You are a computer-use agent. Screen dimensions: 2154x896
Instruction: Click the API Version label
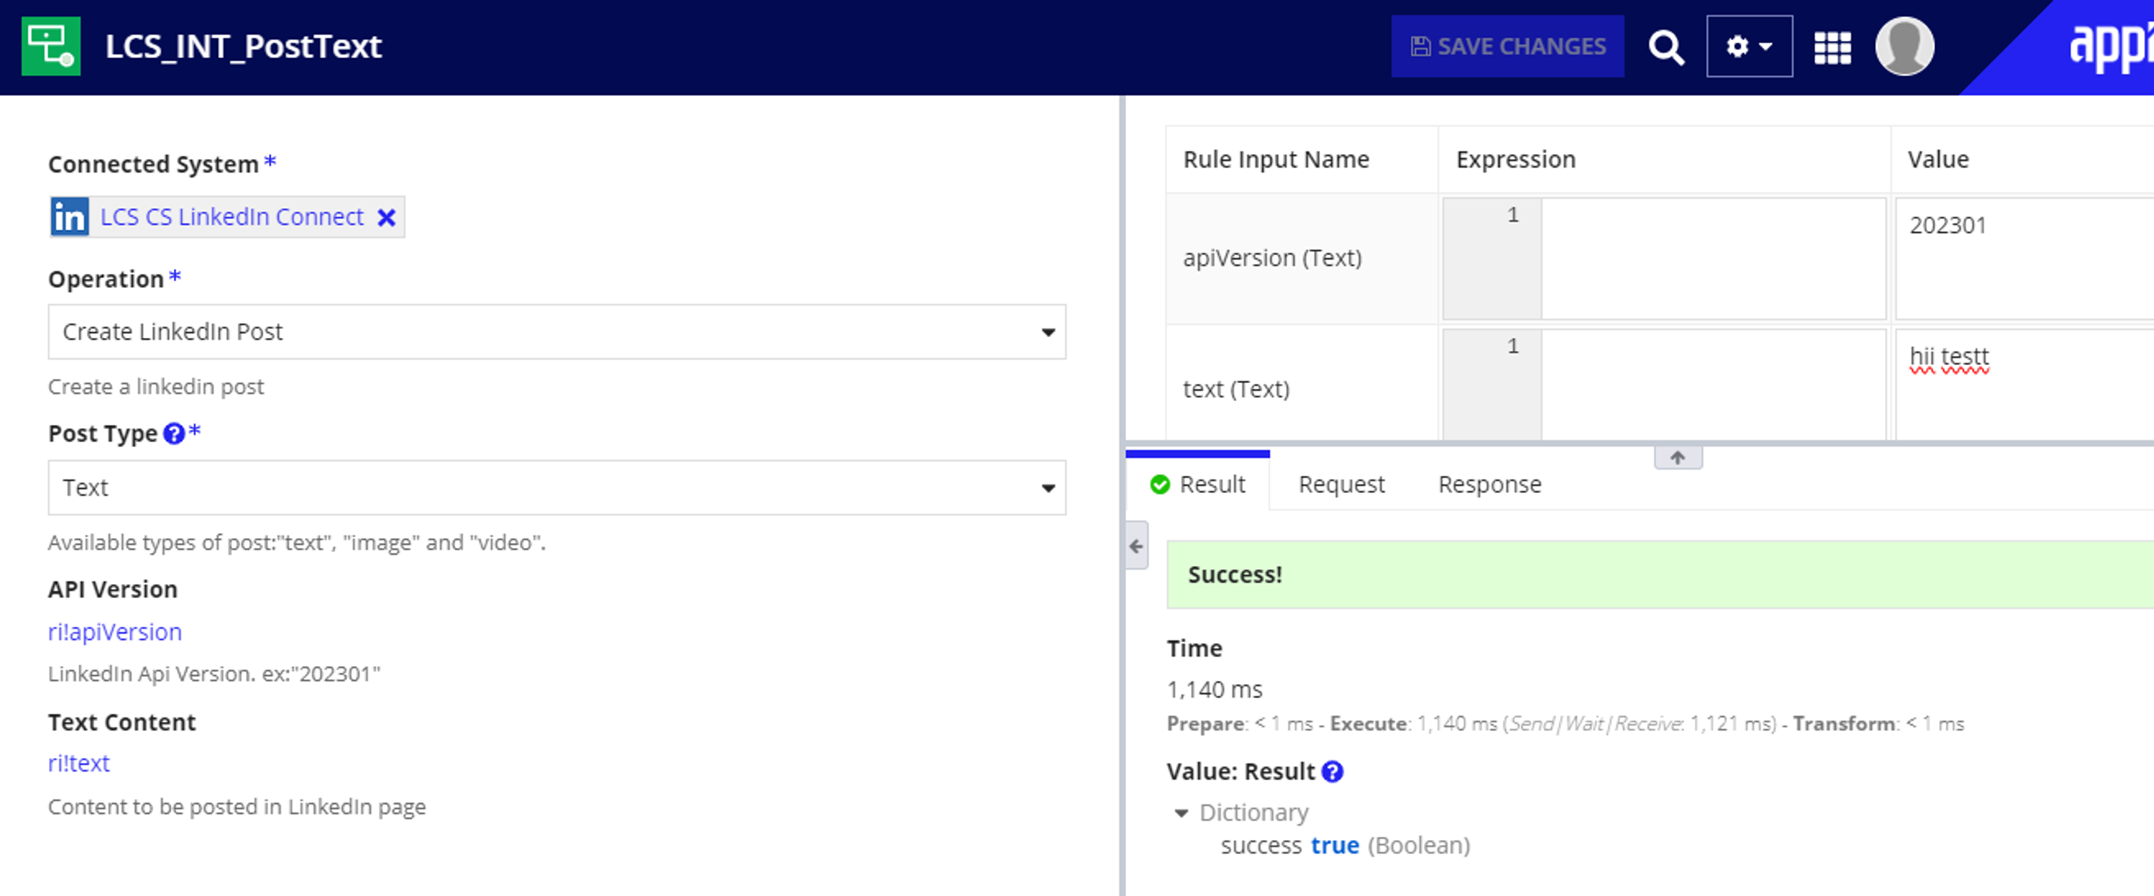113,590
